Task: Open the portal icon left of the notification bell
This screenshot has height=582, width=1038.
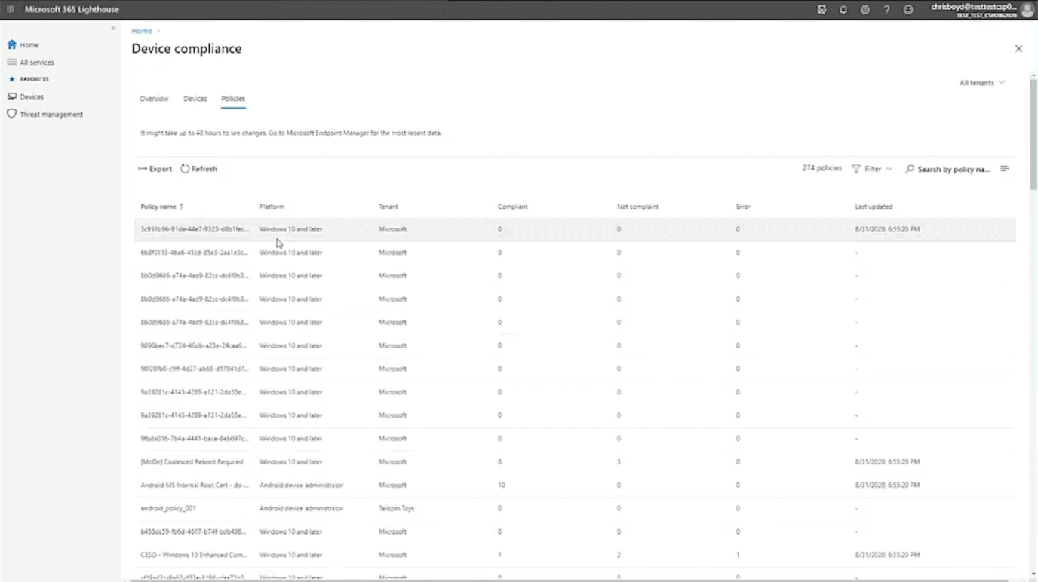Action: 821,10
